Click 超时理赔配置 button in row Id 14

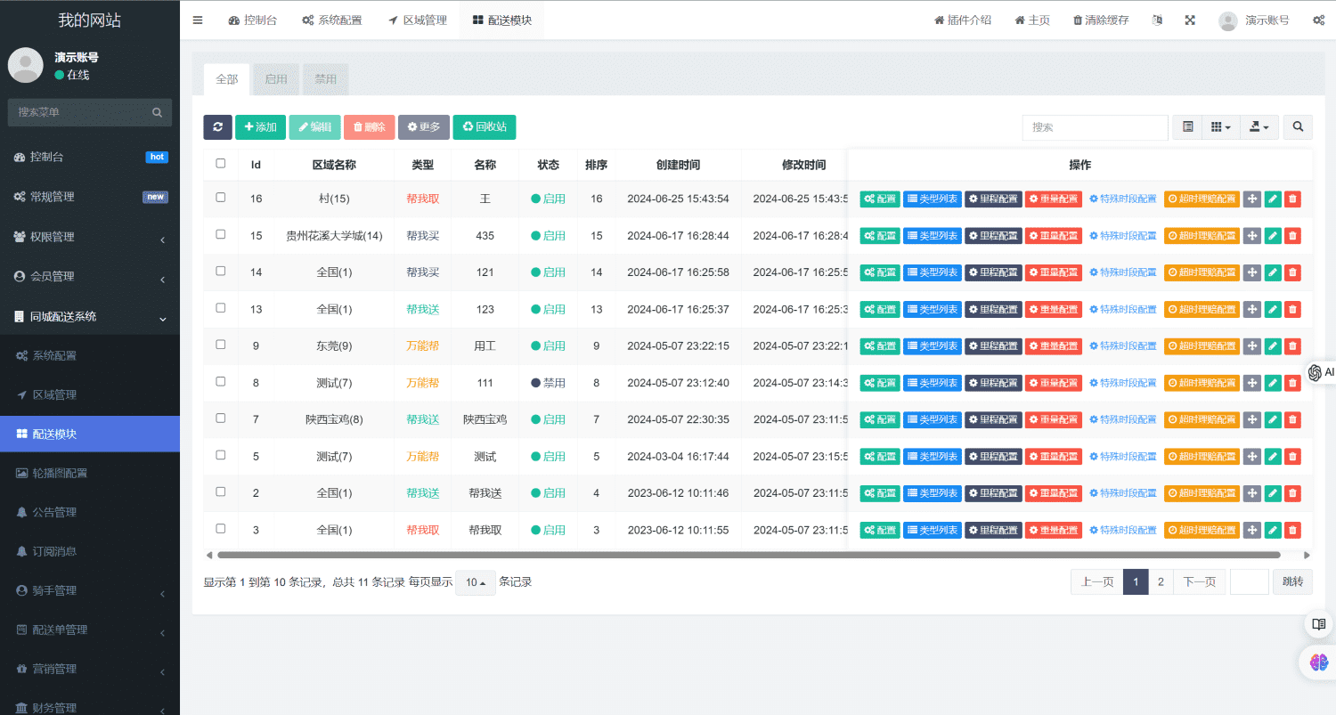click(1202, 272)
